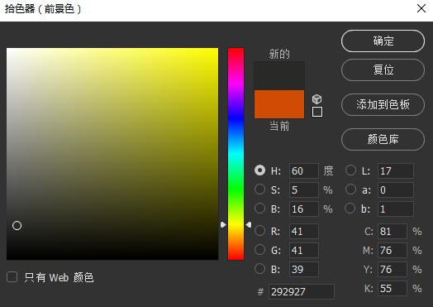
Task: Click the right hue slider arrow handle
Action: point(249,224)
